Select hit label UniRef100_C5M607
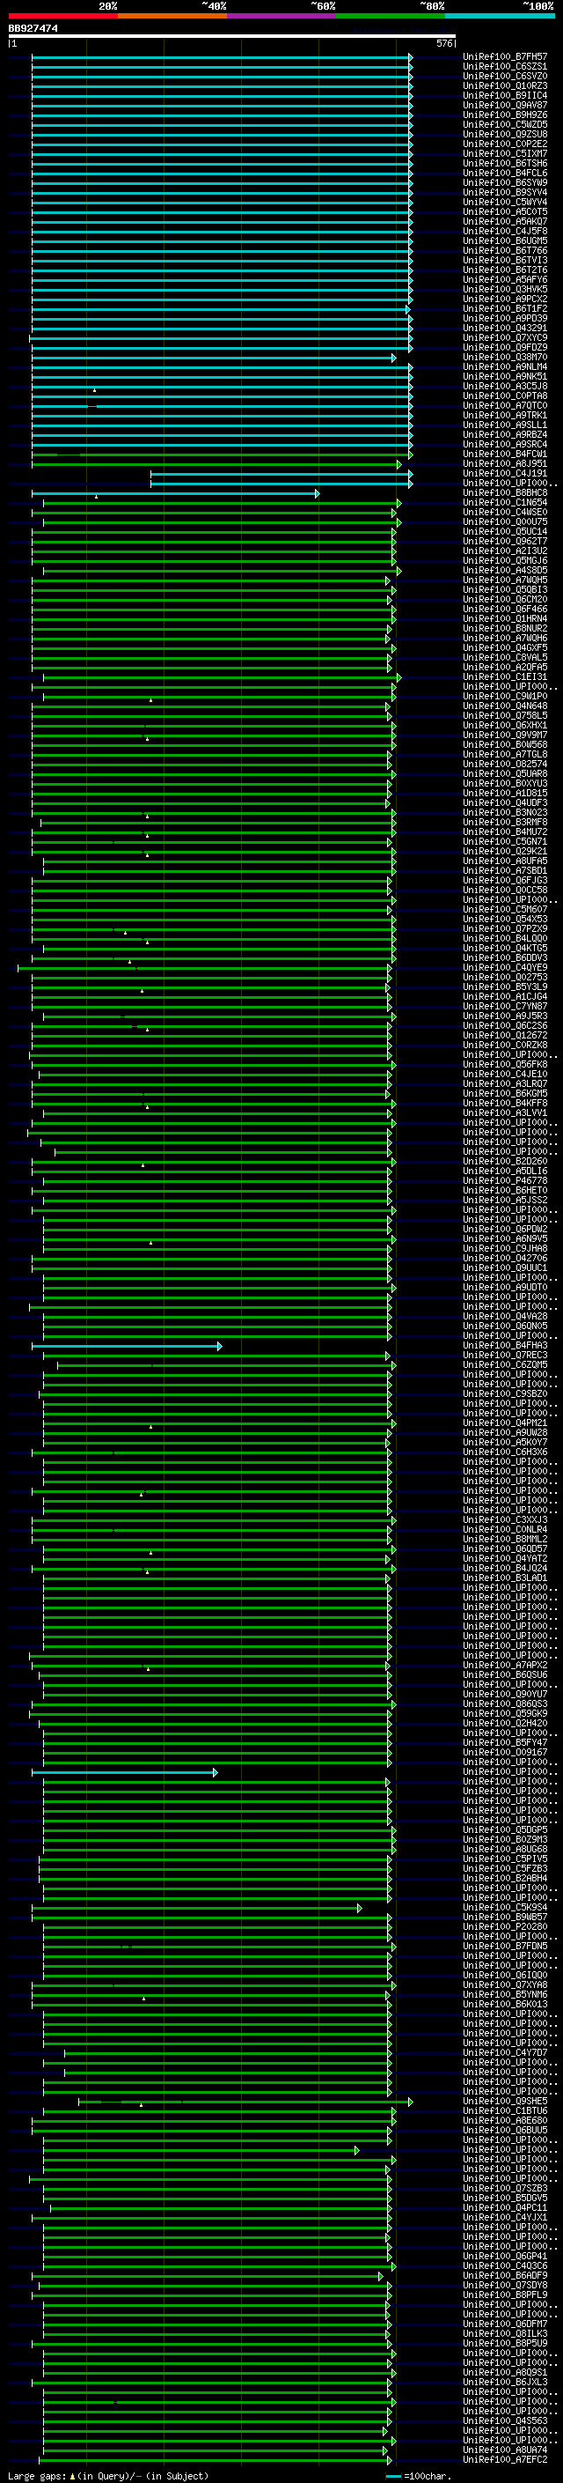Image resolution: width=563 pixels, height=2483 pixels. tap(505, 909)
